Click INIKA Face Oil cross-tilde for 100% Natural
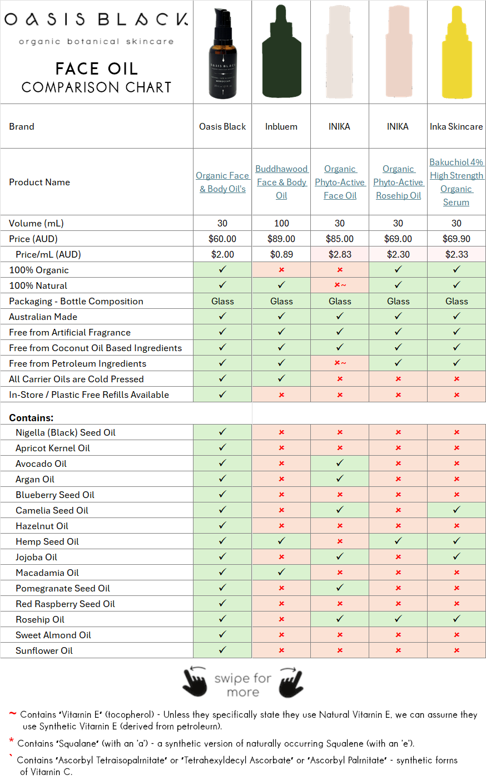This screenshot has height=779, width=486. tap(340, 285)
